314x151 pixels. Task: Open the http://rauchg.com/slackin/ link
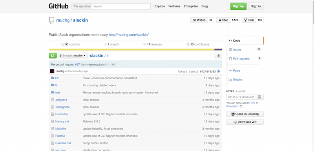(x=129, y=35)
